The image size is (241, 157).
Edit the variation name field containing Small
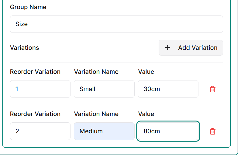tap(104, 89)
